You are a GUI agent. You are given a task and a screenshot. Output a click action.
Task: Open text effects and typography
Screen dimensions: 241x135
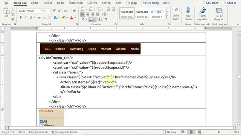pyautogui.click(x=55, y=18)
